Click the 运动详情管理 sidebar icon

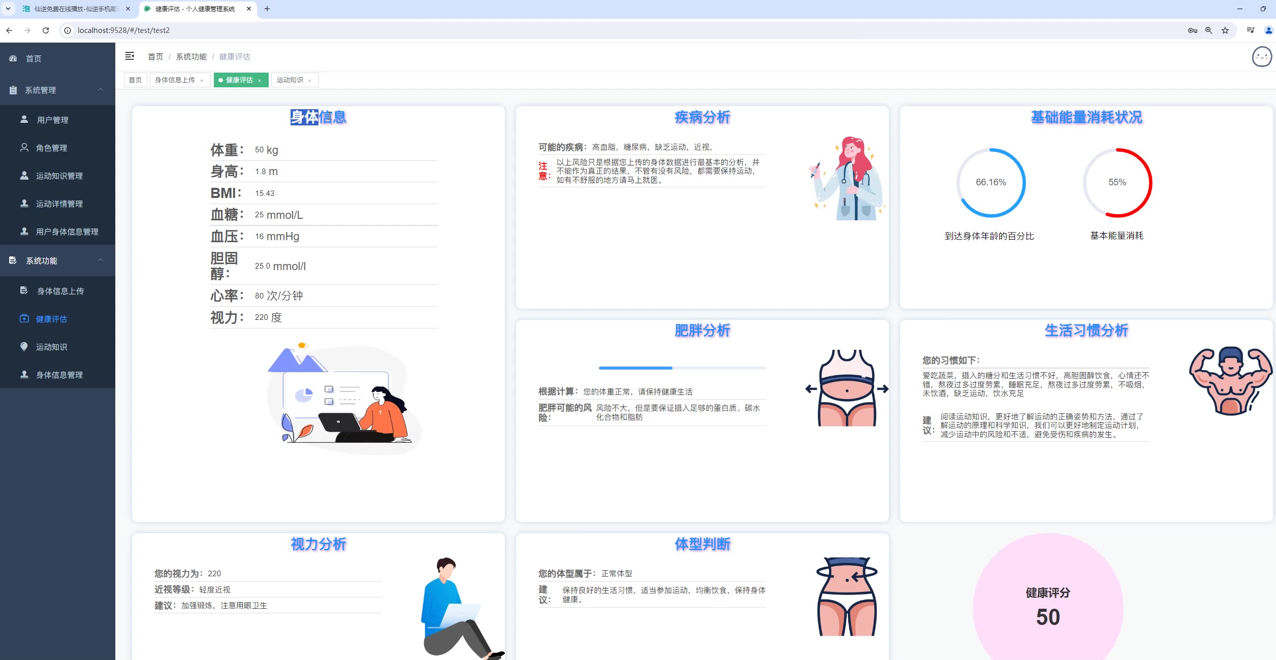pos(24,203)
